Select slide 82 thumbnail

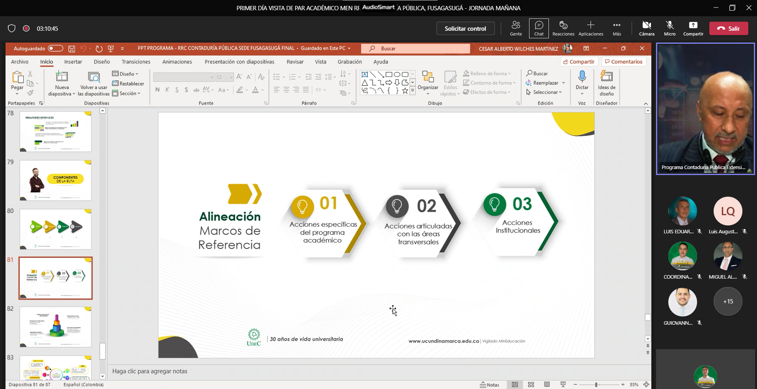coord(56,327)
